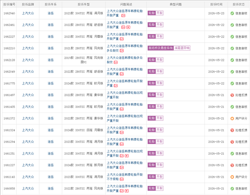Viewport: 250px width, 195px height.
Task: Click orange 用户评分 status icon for 1661372
Action: (232, 118)
